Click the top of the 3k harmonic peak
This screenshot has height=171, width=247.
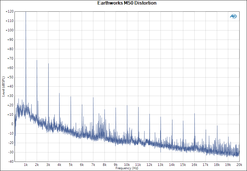point(48,64)
